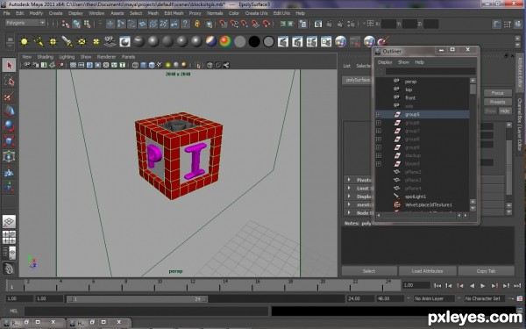
Task: Activate the Move tool cone icon
Action: point(9,111)
